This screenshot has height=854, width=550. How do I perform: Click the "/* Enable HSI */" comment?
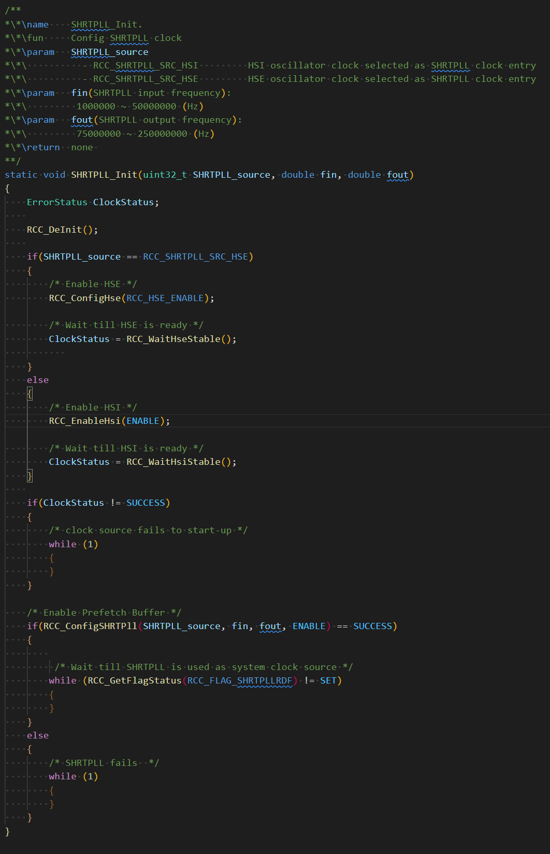93,407
